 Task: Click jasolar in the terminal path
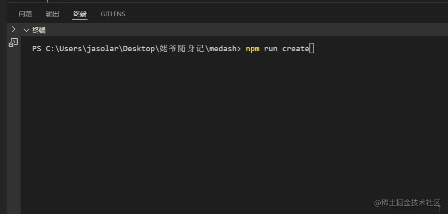(103, 49)
